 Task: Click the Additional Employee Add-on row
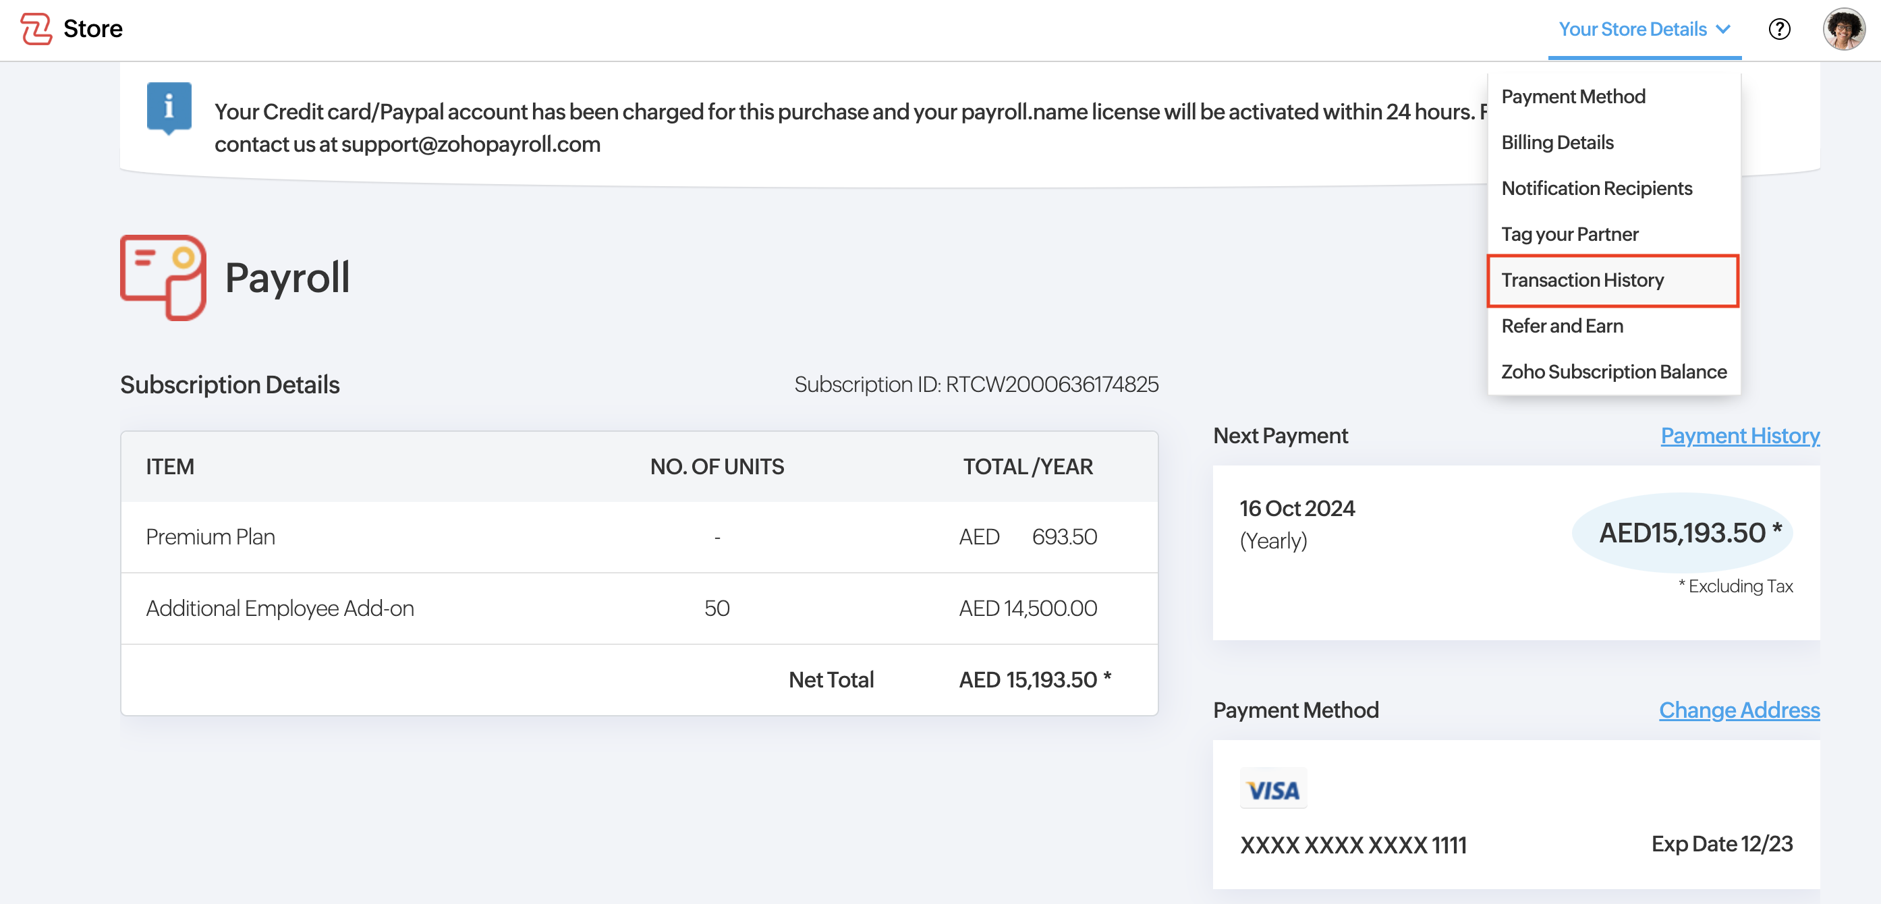tap(280, 609)
